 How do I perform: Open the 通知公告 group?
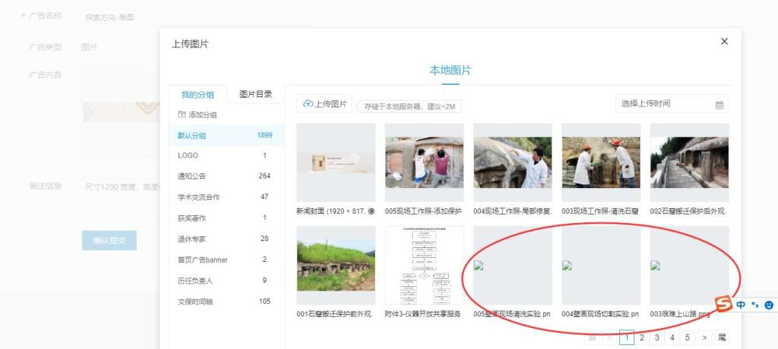pos(226,176)
